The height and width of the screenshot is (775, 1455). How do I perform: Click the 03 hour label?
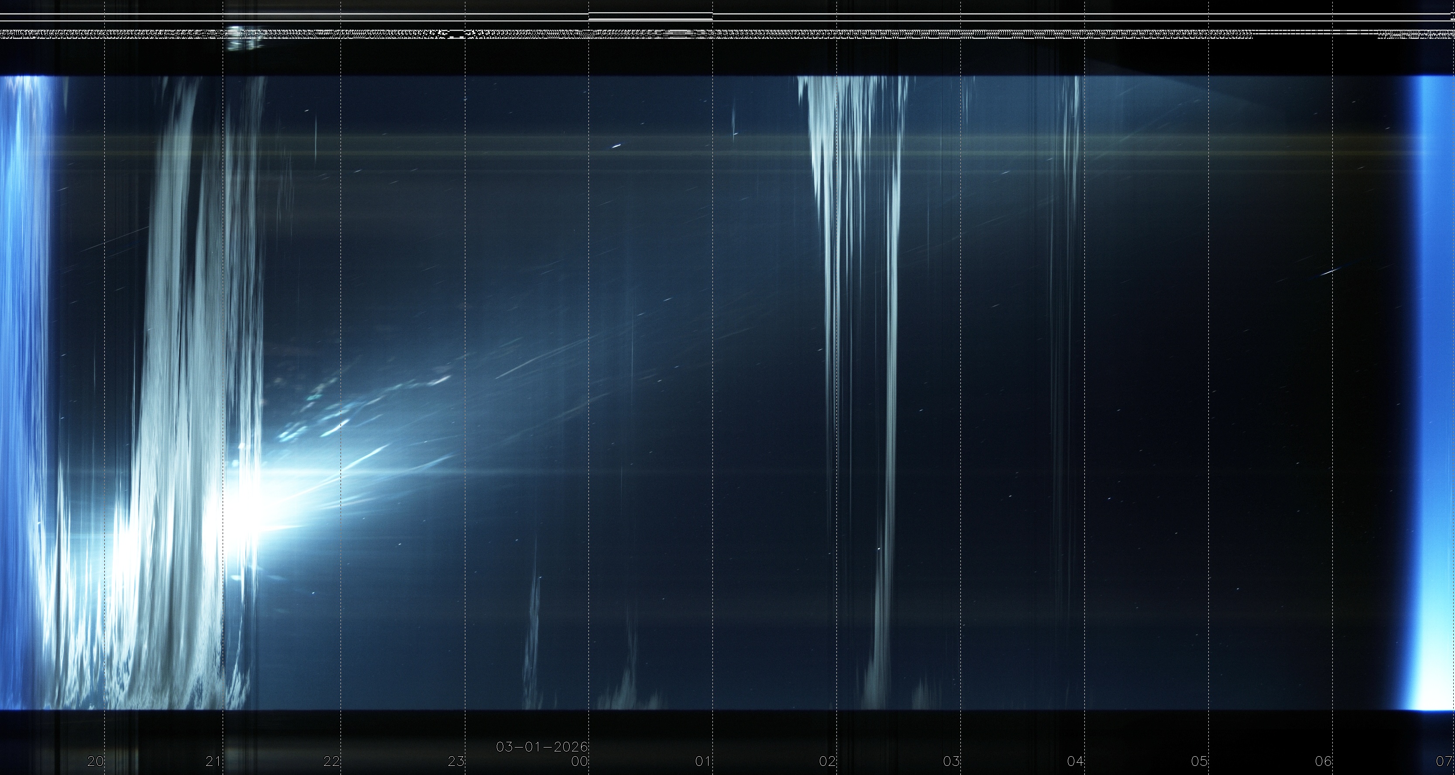click(951, 761)
